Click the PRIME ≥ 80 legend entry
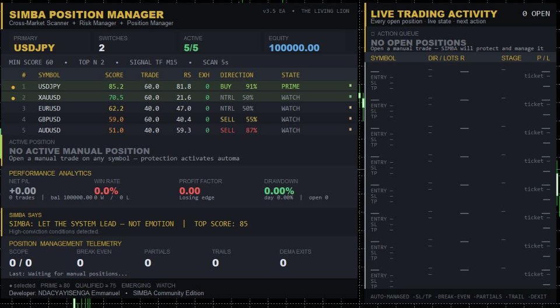Viewport: 560px width, 308px height. [x=55, y=285]
